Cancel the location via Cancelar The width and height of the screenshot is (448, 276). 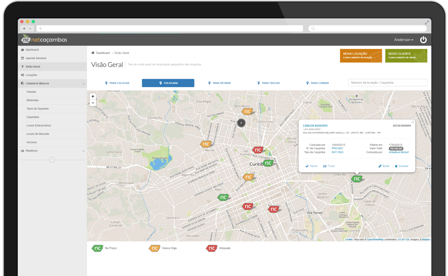[x=401, y=166]
